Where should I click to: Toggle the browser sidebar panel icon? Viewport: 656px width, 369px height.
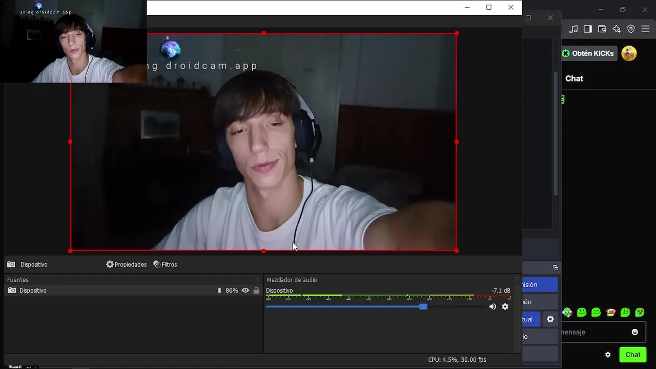click(x=588, y=29)
